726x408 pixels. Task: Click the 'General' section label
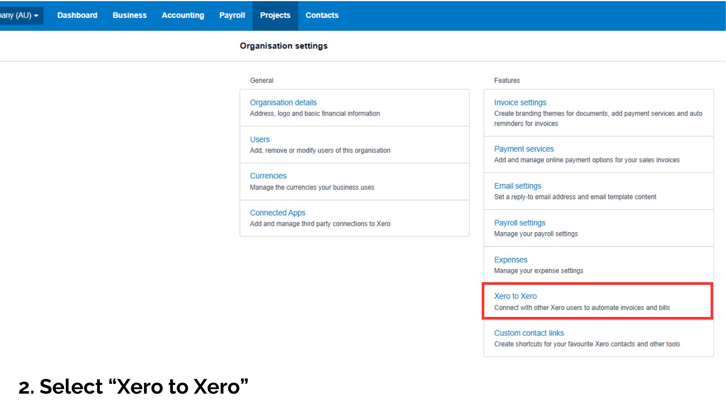[x=261, y=80]
